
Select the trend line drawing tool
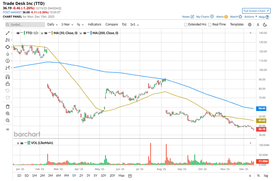coord(8,33)
